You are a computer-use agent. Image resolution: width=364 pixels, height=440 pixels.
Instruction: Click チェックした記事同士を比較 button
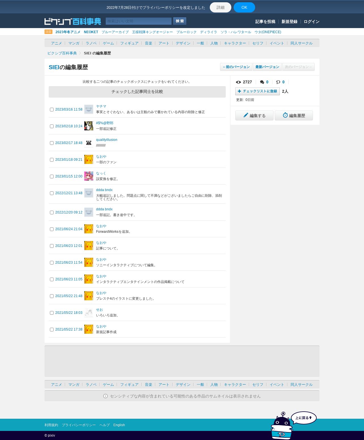pos(137,92)
